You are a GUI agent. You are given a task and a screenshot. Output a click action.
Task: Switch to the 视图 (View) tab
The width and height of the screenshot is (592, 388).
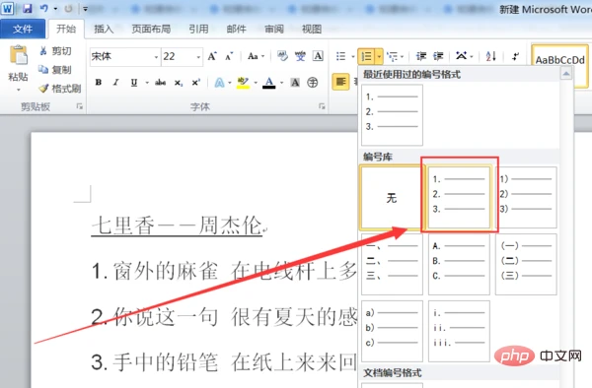[312, 29]
